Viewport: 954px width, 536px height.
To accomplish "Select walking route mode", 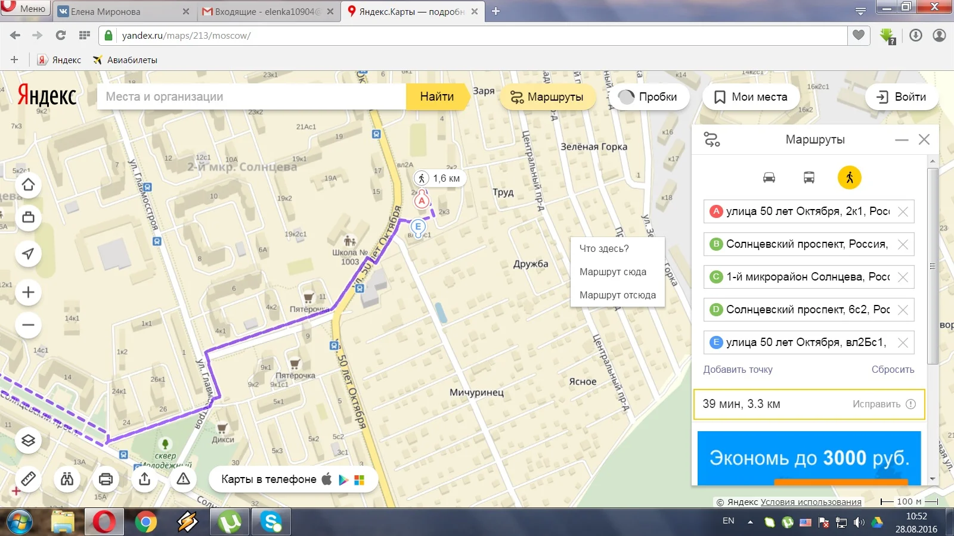I will pos(849,177).
